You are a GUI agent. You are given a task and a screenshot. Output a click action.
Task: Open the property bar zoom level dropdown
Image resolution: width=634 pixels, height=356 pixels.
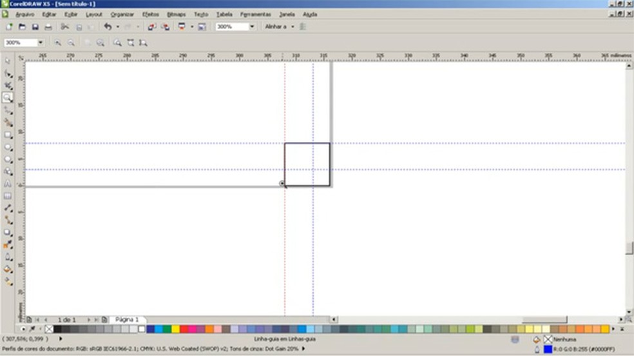(x=41, y=43)
